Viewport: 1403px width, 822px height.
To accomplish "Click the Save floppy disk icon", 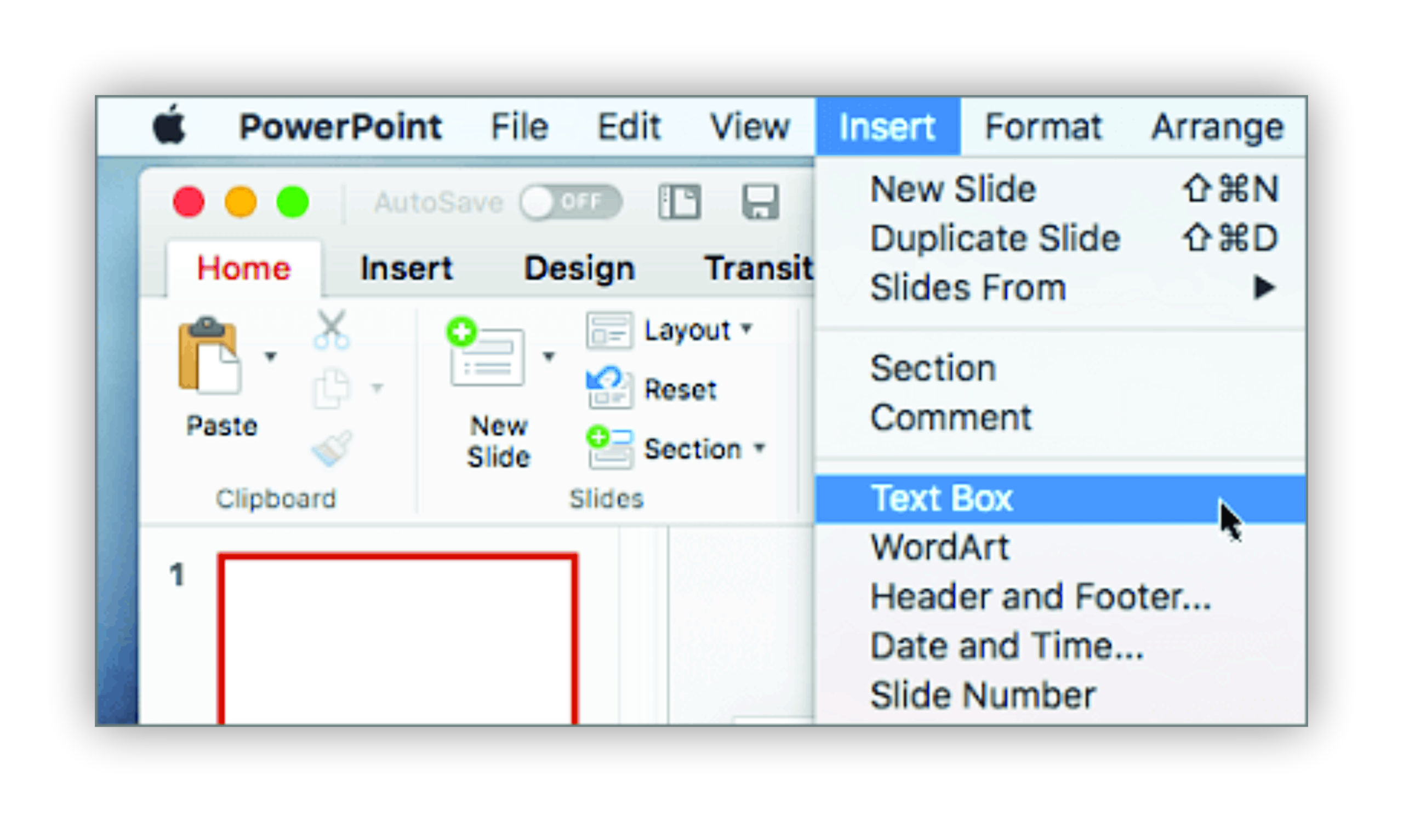I will 761,202.
